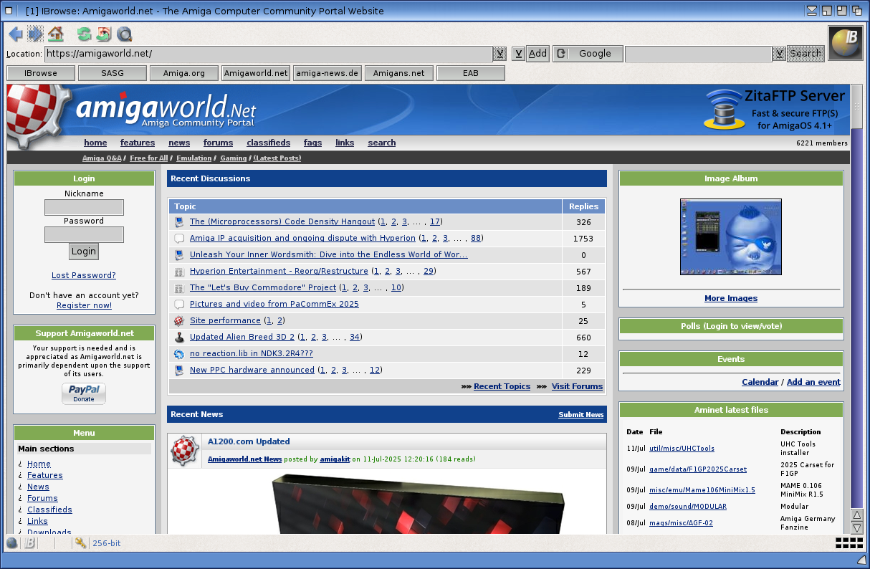Click the globe icon in status bar
Viewport: 870px width, 569px height.
coord(12,543)
